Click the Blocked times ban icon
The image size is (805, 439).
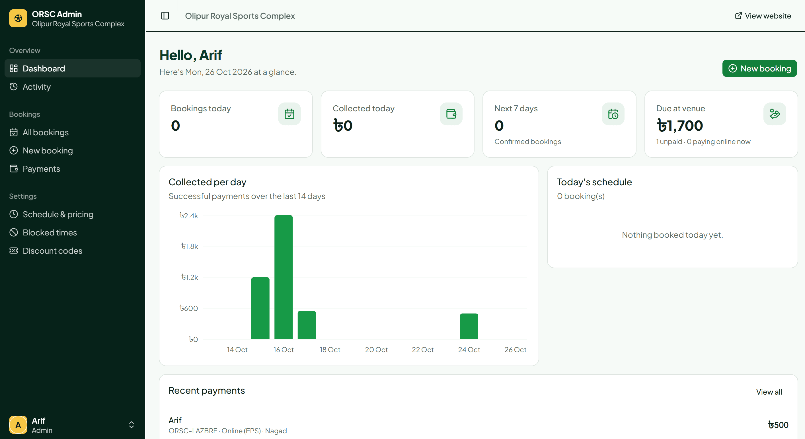click(x=13, y=233)
